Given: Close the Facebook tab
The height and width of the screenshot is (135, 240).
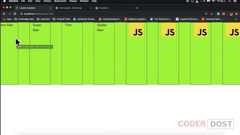Looking at the screenshot, I should coord(130,8).
